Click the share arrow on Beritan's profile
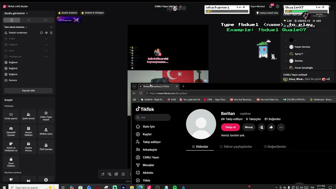 coord(271,127)
